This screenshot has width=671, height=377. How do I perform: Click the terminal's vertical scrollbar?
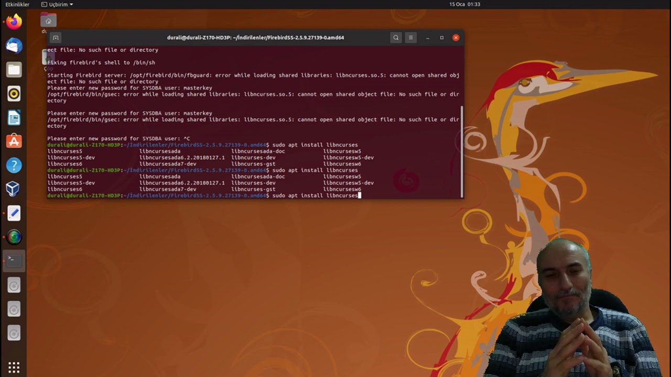(x=462, y=151)
